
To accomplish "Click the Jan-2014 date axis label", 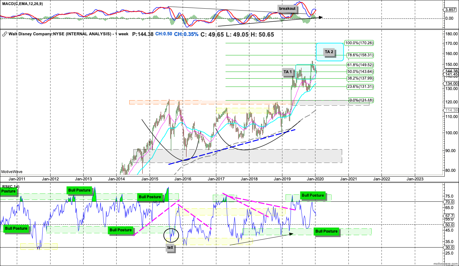I will pyautogui.click(x=116, y=179).
